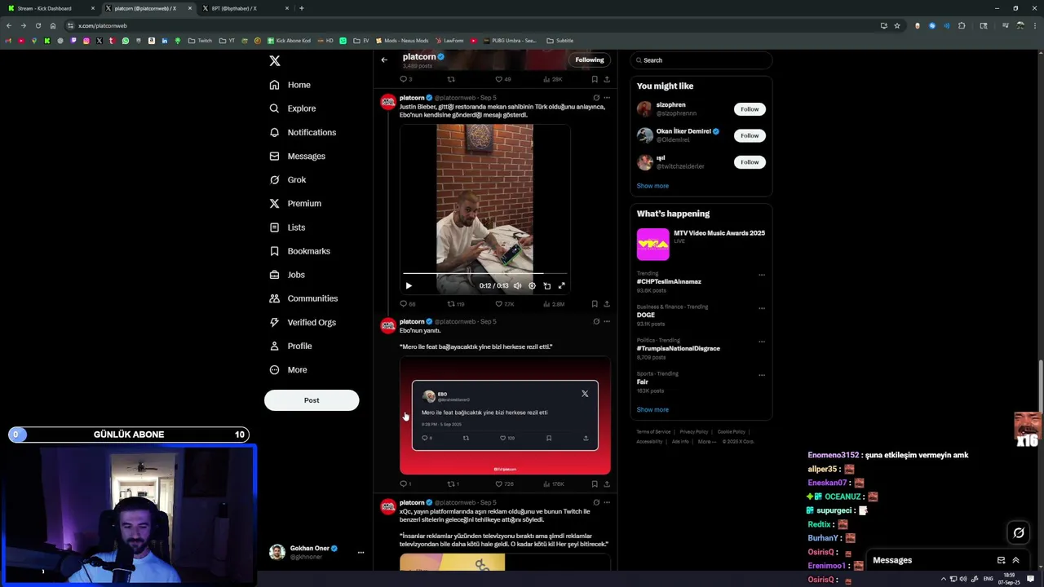Bookmark the Ebo'nun yanıtı post

595,484
